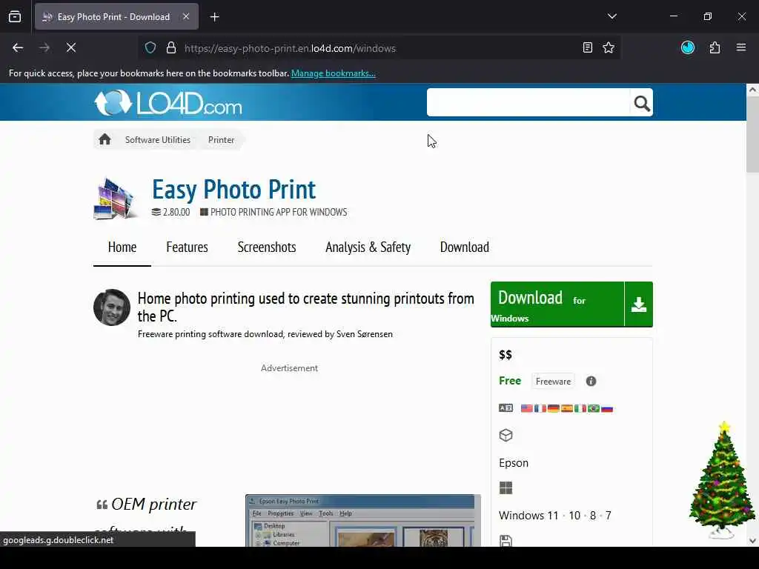Screen dimensions: 759x569
Task: Click the Spanish flag icon
Action: (567, 408)
